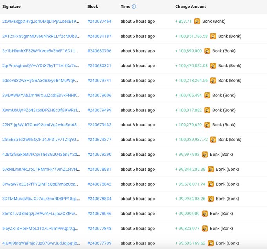
Task: Click the Bonk icon next to +100,405,494
Action: 207,95
